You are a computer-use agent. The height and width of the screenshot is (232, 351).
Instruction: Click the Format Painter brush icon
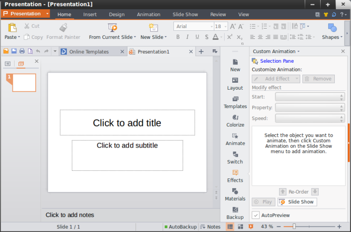[63, 28]
